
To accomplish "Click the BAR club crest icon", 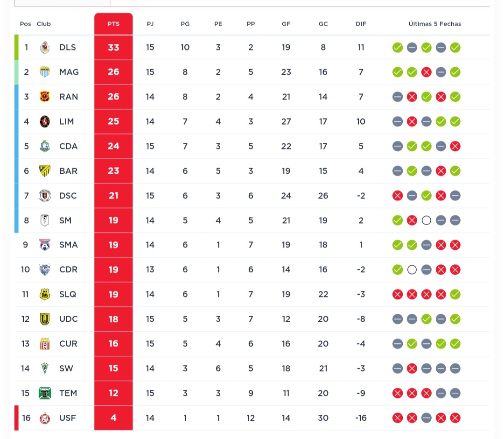I will pos(45,171).
